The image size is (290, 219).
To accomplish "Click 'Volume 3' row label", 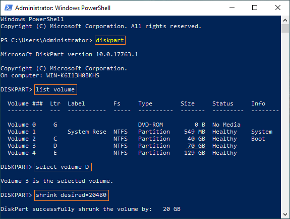I will coord(22,146).
